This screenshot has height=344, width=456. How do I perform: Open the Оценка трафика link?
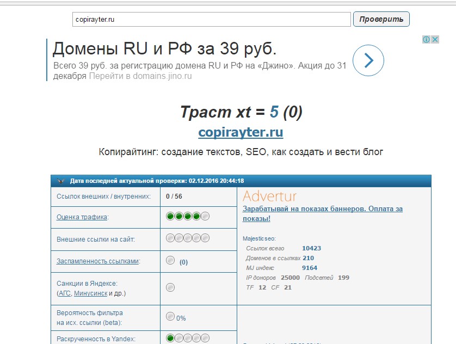click(x=82, y=217)
